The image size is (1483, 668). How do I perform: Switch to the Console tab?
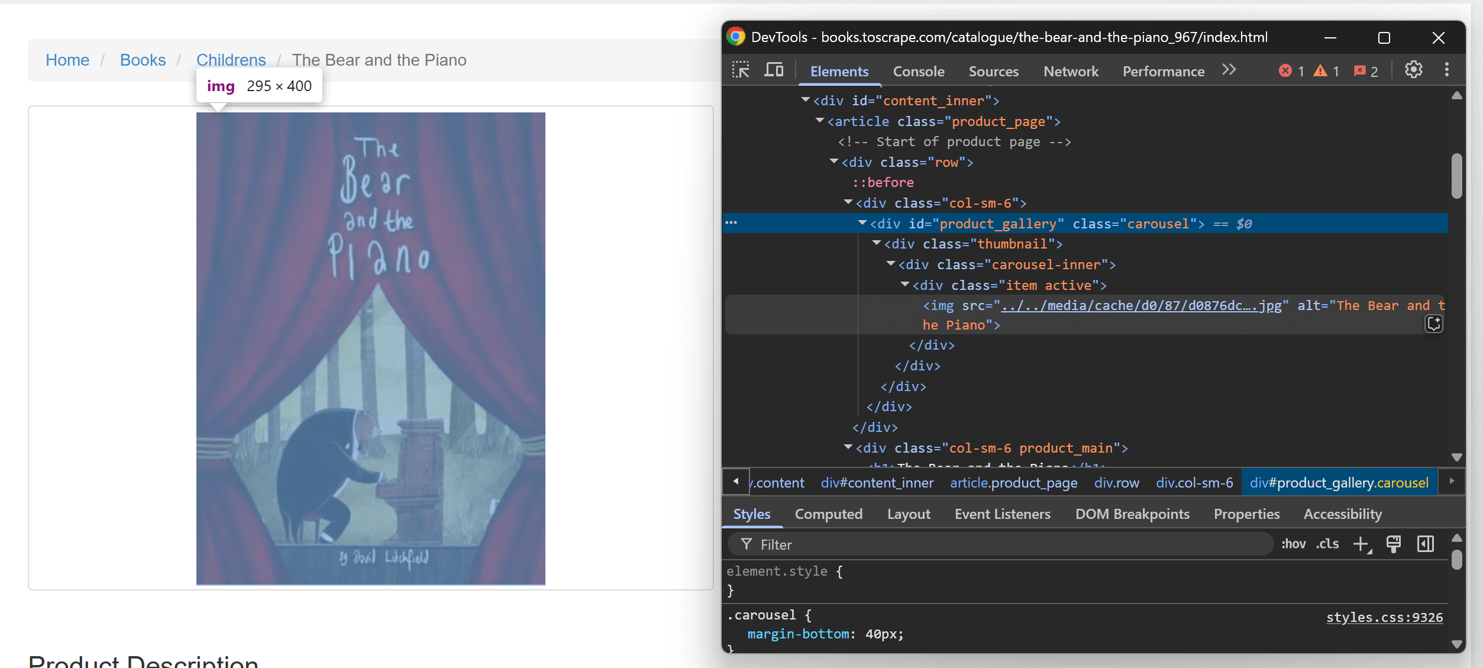pyautogui.click(x=919, y=71)
